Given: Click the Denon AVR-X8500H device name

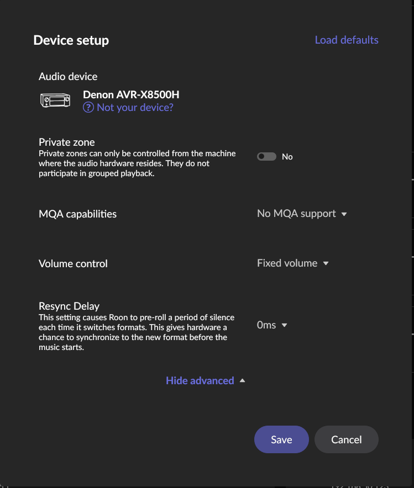Looking at the screenshot, I should click(x=131, y=94).
